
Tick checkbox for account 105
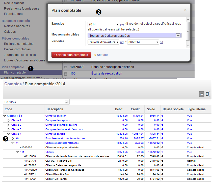65,74
